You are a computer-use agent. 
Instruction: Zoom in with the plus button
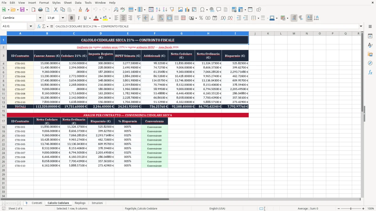pos(363,208)
